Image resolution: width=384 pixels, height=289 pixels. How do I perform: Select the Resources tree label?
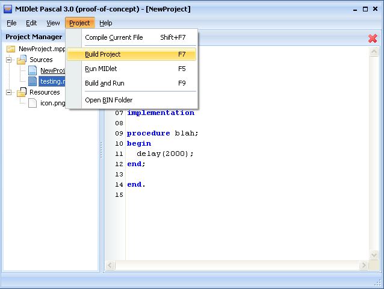45,92
